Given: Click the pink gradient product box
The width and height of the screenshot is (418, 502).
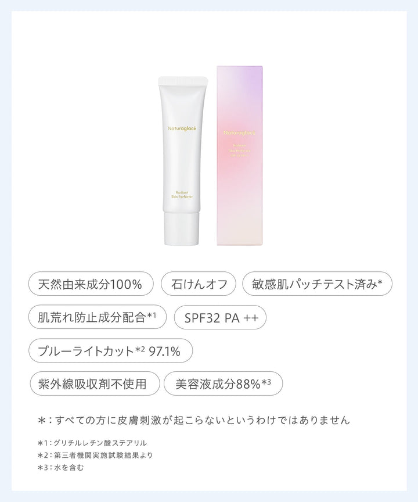Looking at the screenshot, I should pos(240,156).
